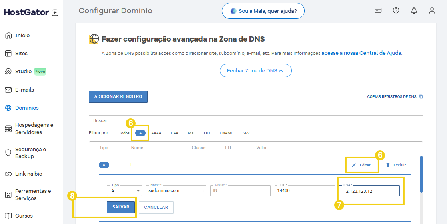Click Sou a Maia, quer ajuda button
This screenshot has height=224, width=447.
click(263, 11)
